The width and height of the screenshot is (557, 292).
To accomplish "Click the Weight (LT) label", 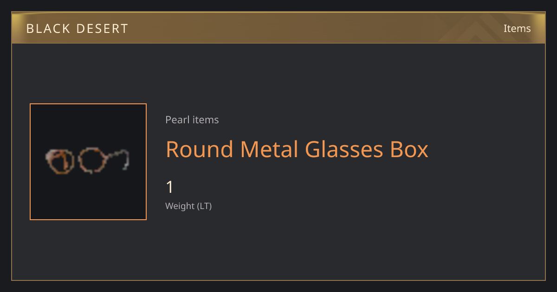I will [x=188, y=206].
